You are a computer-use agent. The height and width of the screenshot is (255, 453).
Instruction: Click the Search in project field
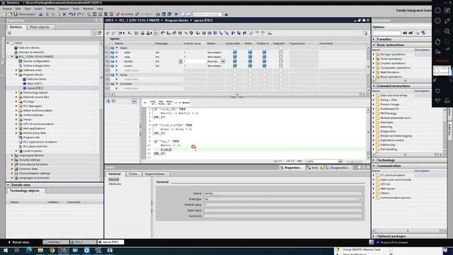pyautogui.click(x=207, y=14)
